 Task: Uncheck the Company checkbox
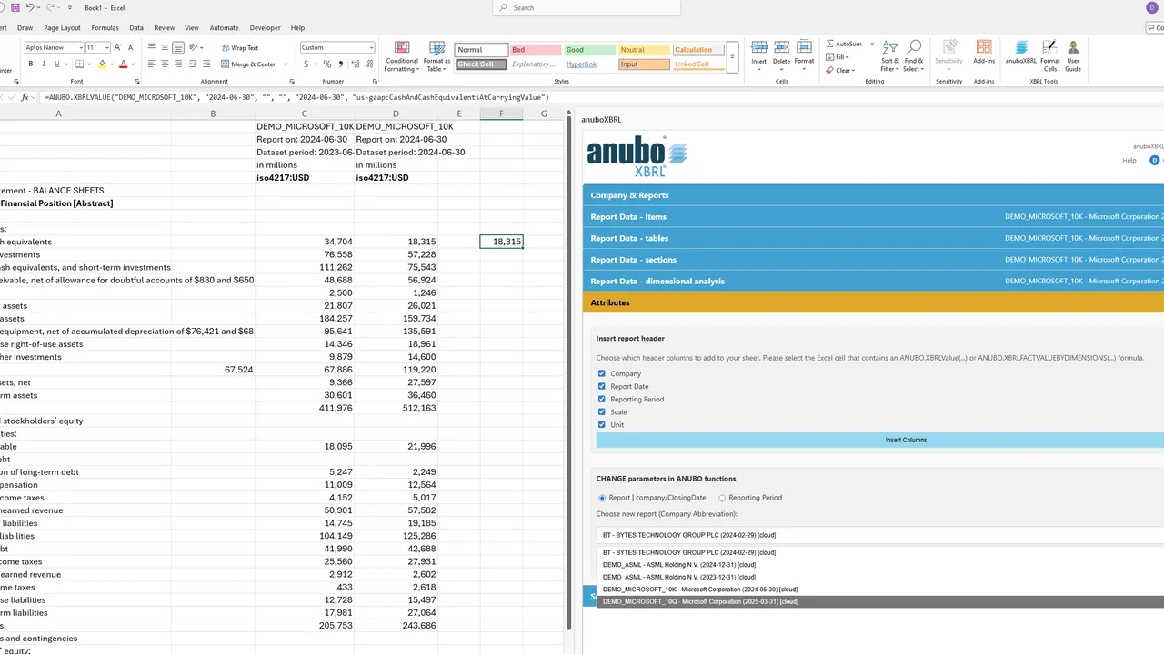tap(602, 373)
